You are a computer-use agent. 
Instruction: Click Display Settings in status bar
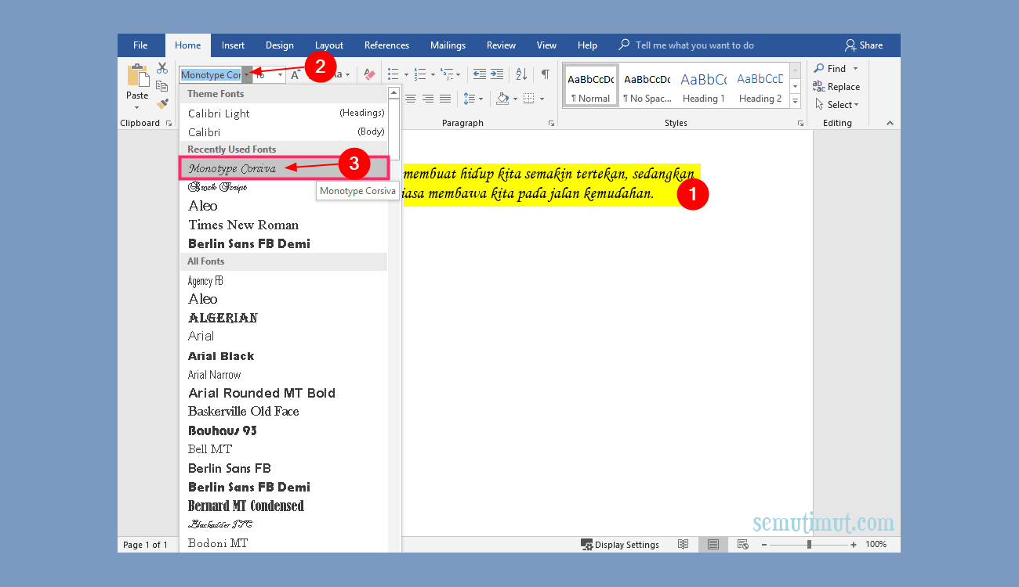pyautogui.click(x=620, y=545)
